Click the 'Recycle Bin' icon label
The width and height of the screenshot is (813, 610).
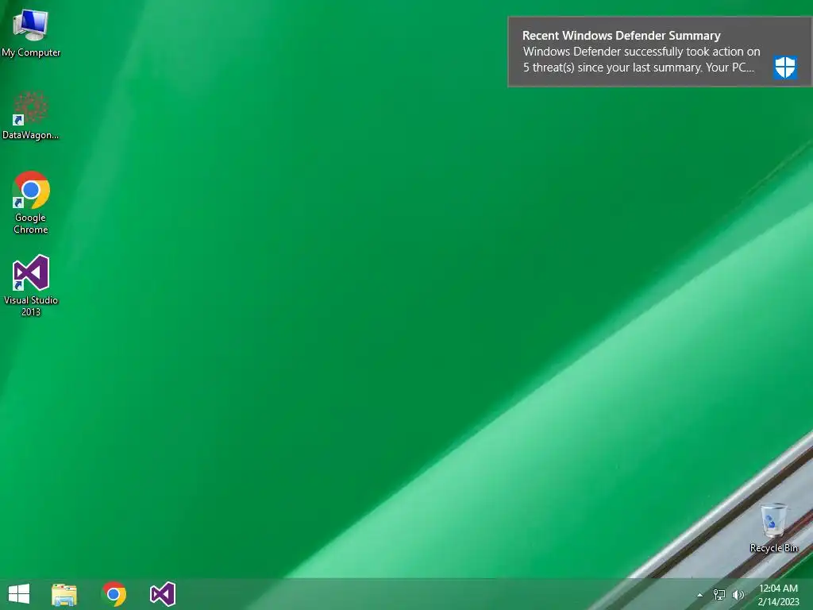pos(773,548)
